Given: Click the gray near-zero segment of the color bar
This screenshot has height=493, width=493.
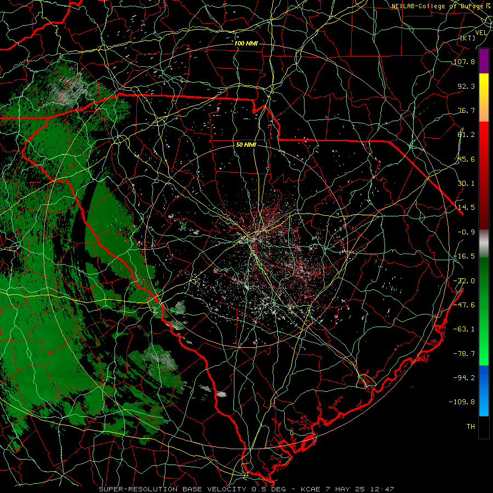Looking at the screenshot, I should pyautogui.click(x=484, y=243).
